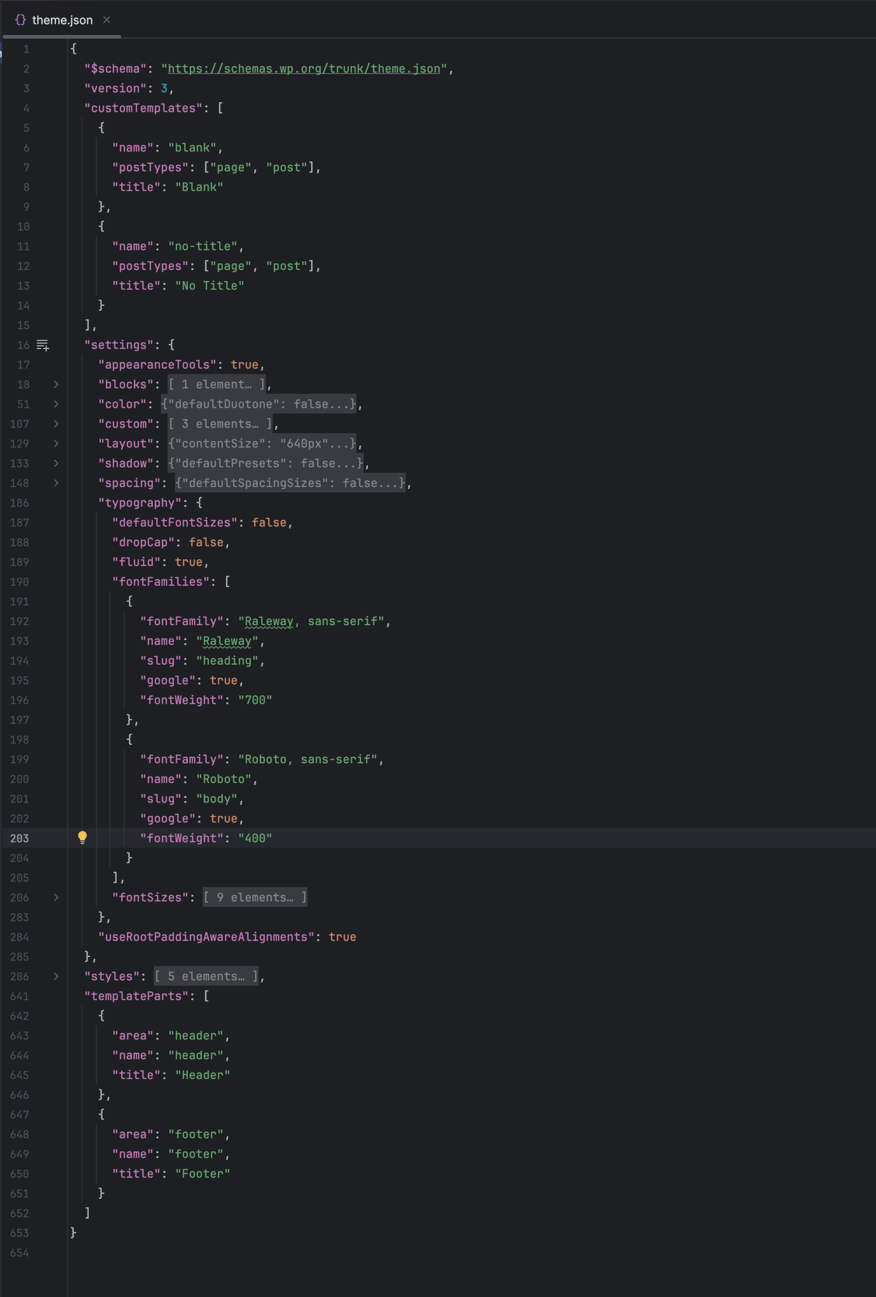Unfold the "shadow" section gutter chevron
The height and width of the screenshot is (1297, 876).
click(56, 463)
